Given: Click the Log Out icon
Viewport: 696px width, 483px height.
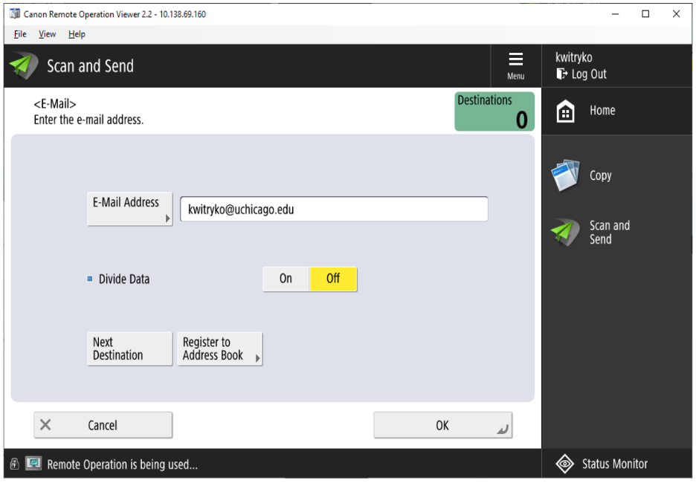Looking at the screenshot, I should click(561, 74).
